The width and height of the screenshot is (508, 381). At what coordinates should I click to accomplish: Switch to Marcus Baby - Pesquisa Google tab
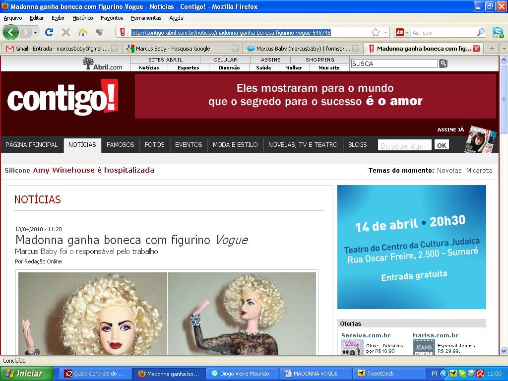(182, 49)
